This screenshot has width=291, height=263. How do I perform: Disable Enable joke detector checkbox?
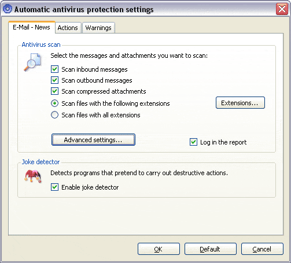pyautogui.click(x=54, y=187)
